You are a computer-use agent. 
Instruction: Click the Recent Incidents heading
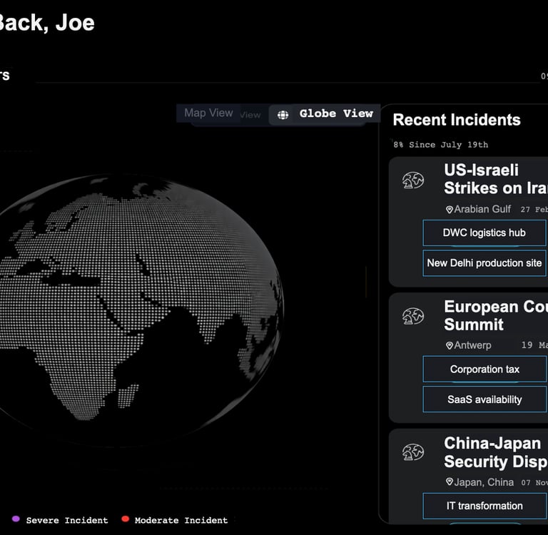(x=457, y=120)
